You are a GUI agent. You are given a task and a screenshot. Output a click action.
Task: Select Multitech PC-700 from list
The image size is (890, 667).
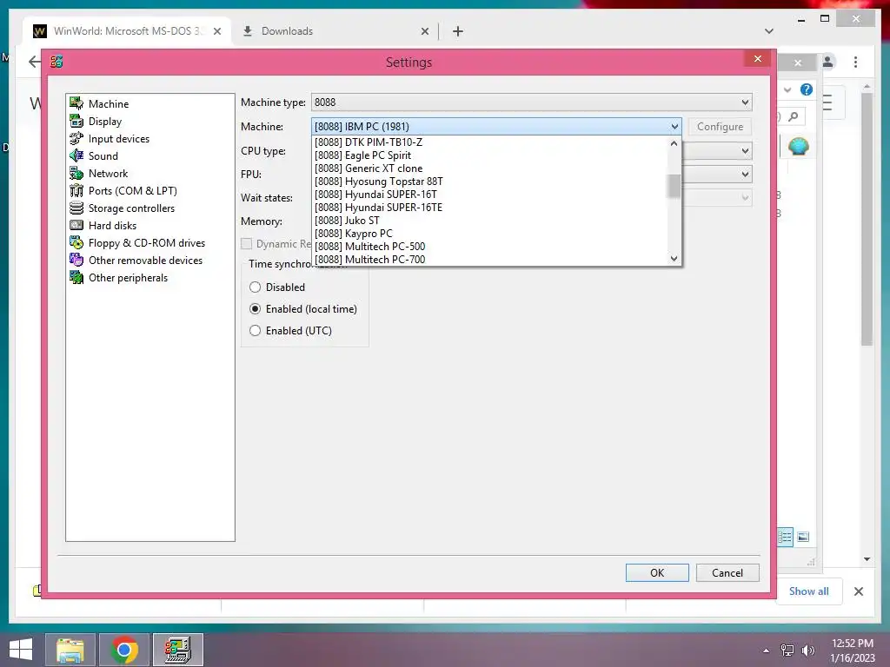(490, 259)
